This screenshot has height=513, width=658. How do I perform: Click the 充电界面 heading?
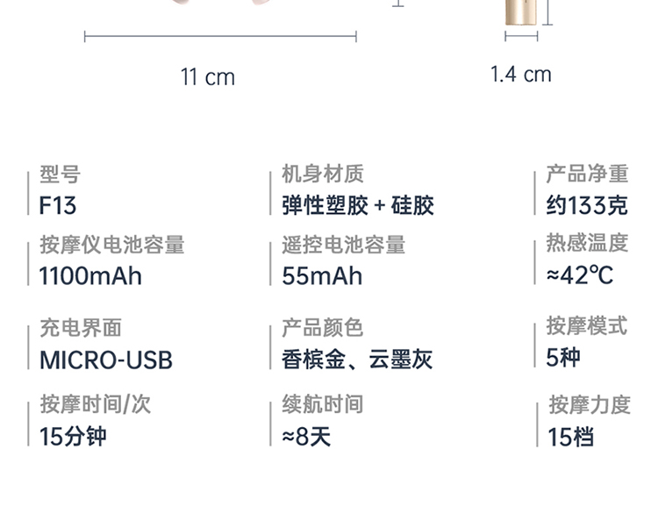[x=81, y=328]
